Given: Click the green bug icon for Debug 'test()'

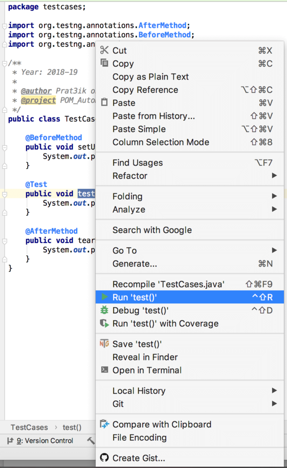Looking at the screenshot, I should 104,310.
